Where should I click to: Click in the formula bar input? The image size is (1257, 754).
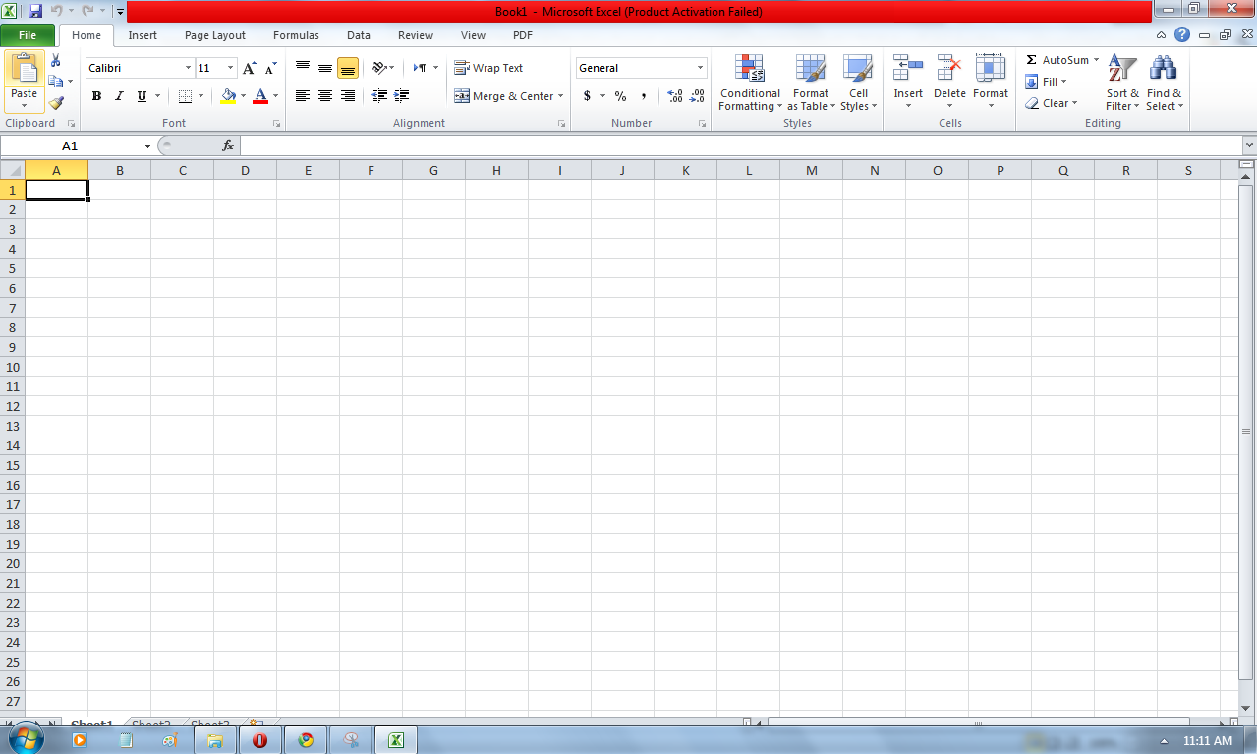point(740,145)
